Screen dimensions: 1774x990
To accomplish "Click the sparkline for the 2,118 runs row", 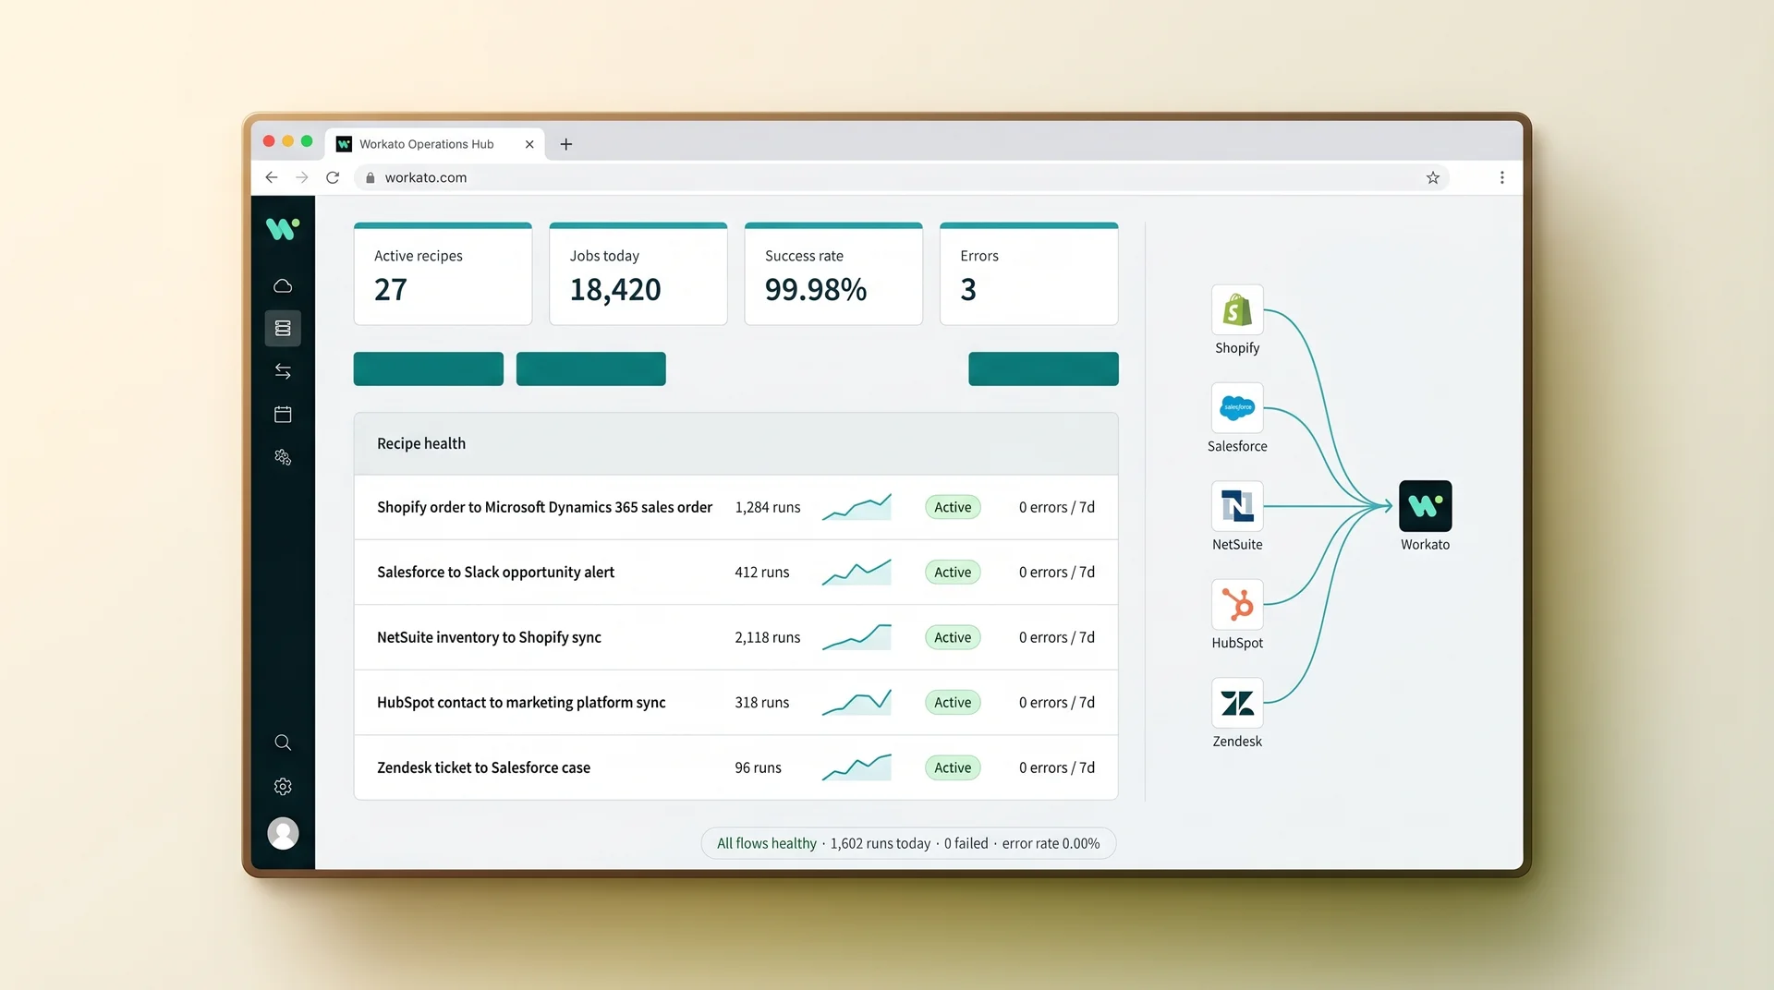I will click(x=857, y=637).
